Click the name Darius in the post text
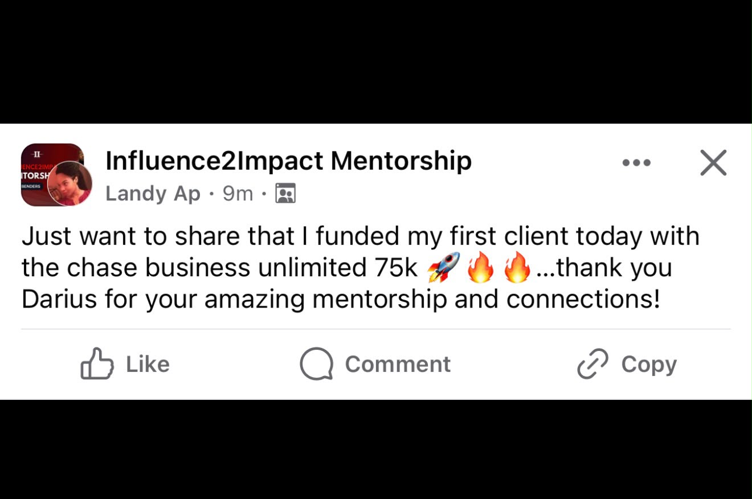Viewport: 752px width, 499px height. coord(59,299)
